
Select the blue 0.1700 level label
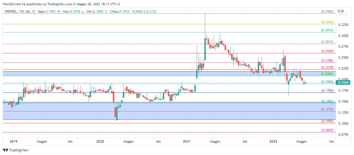(x=327, y=91)
